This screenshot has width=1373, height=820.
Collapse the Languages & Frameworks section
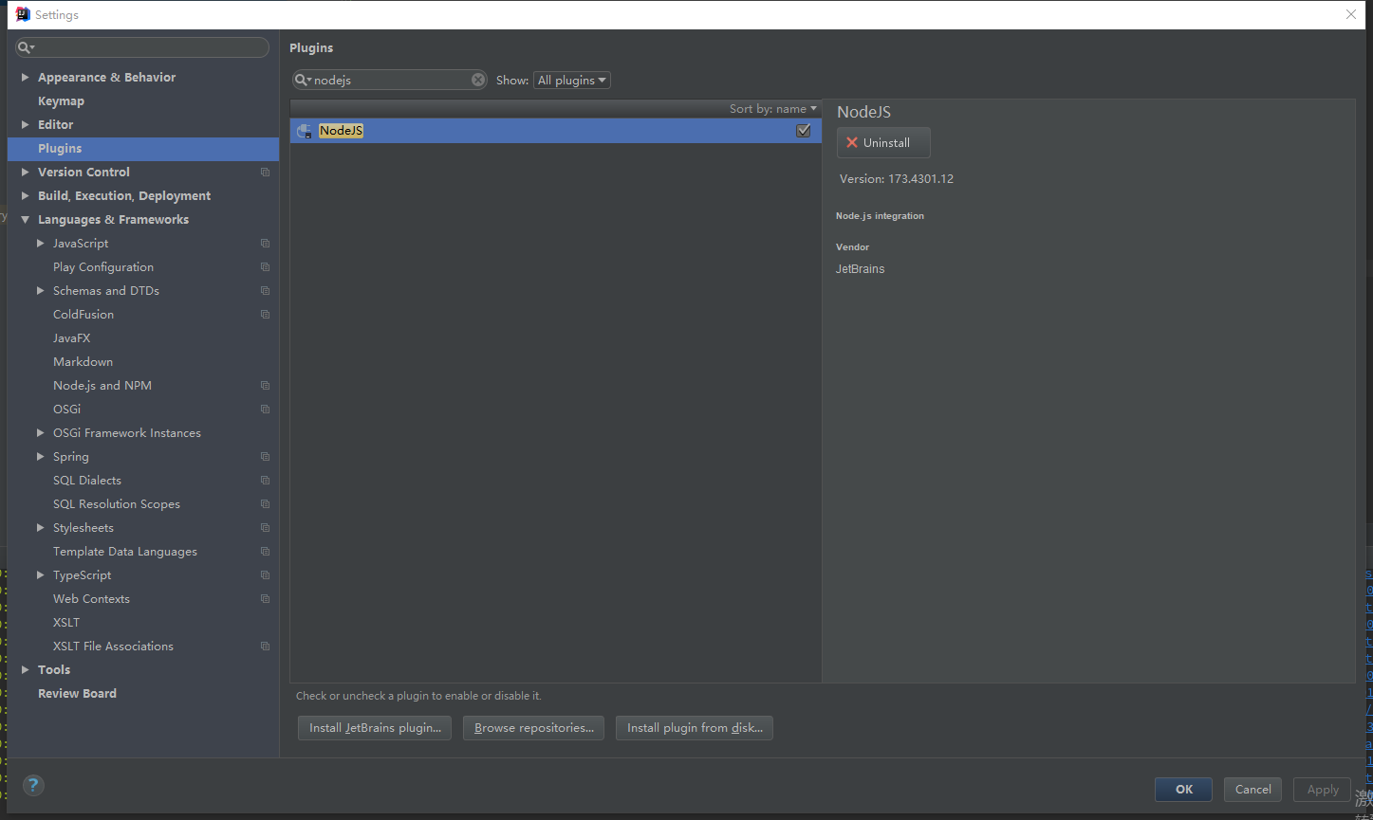26,219
